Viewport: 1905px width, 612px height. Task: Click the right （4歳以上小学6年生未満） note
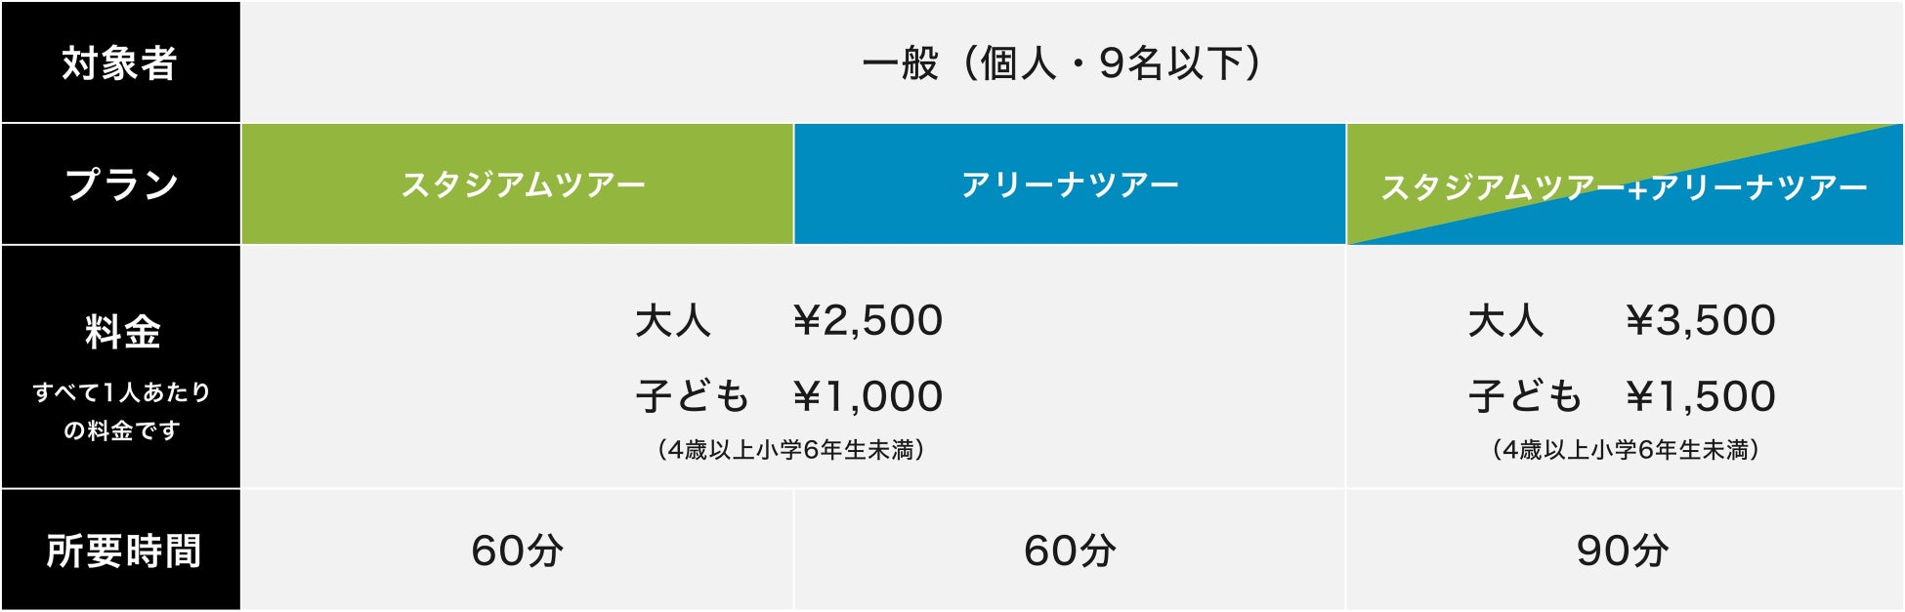click(1626, 450)
